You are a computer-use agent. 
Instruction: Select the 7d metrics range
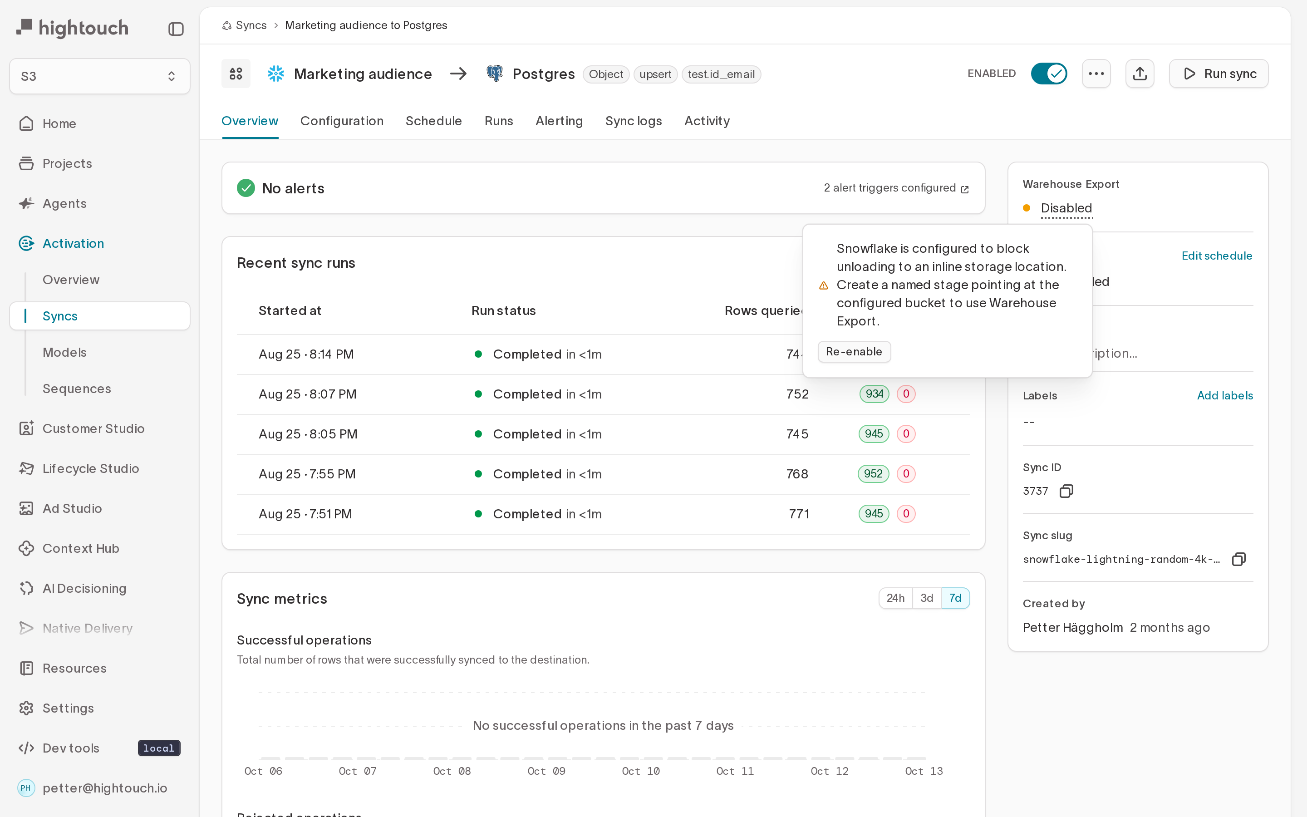point(955,598)
